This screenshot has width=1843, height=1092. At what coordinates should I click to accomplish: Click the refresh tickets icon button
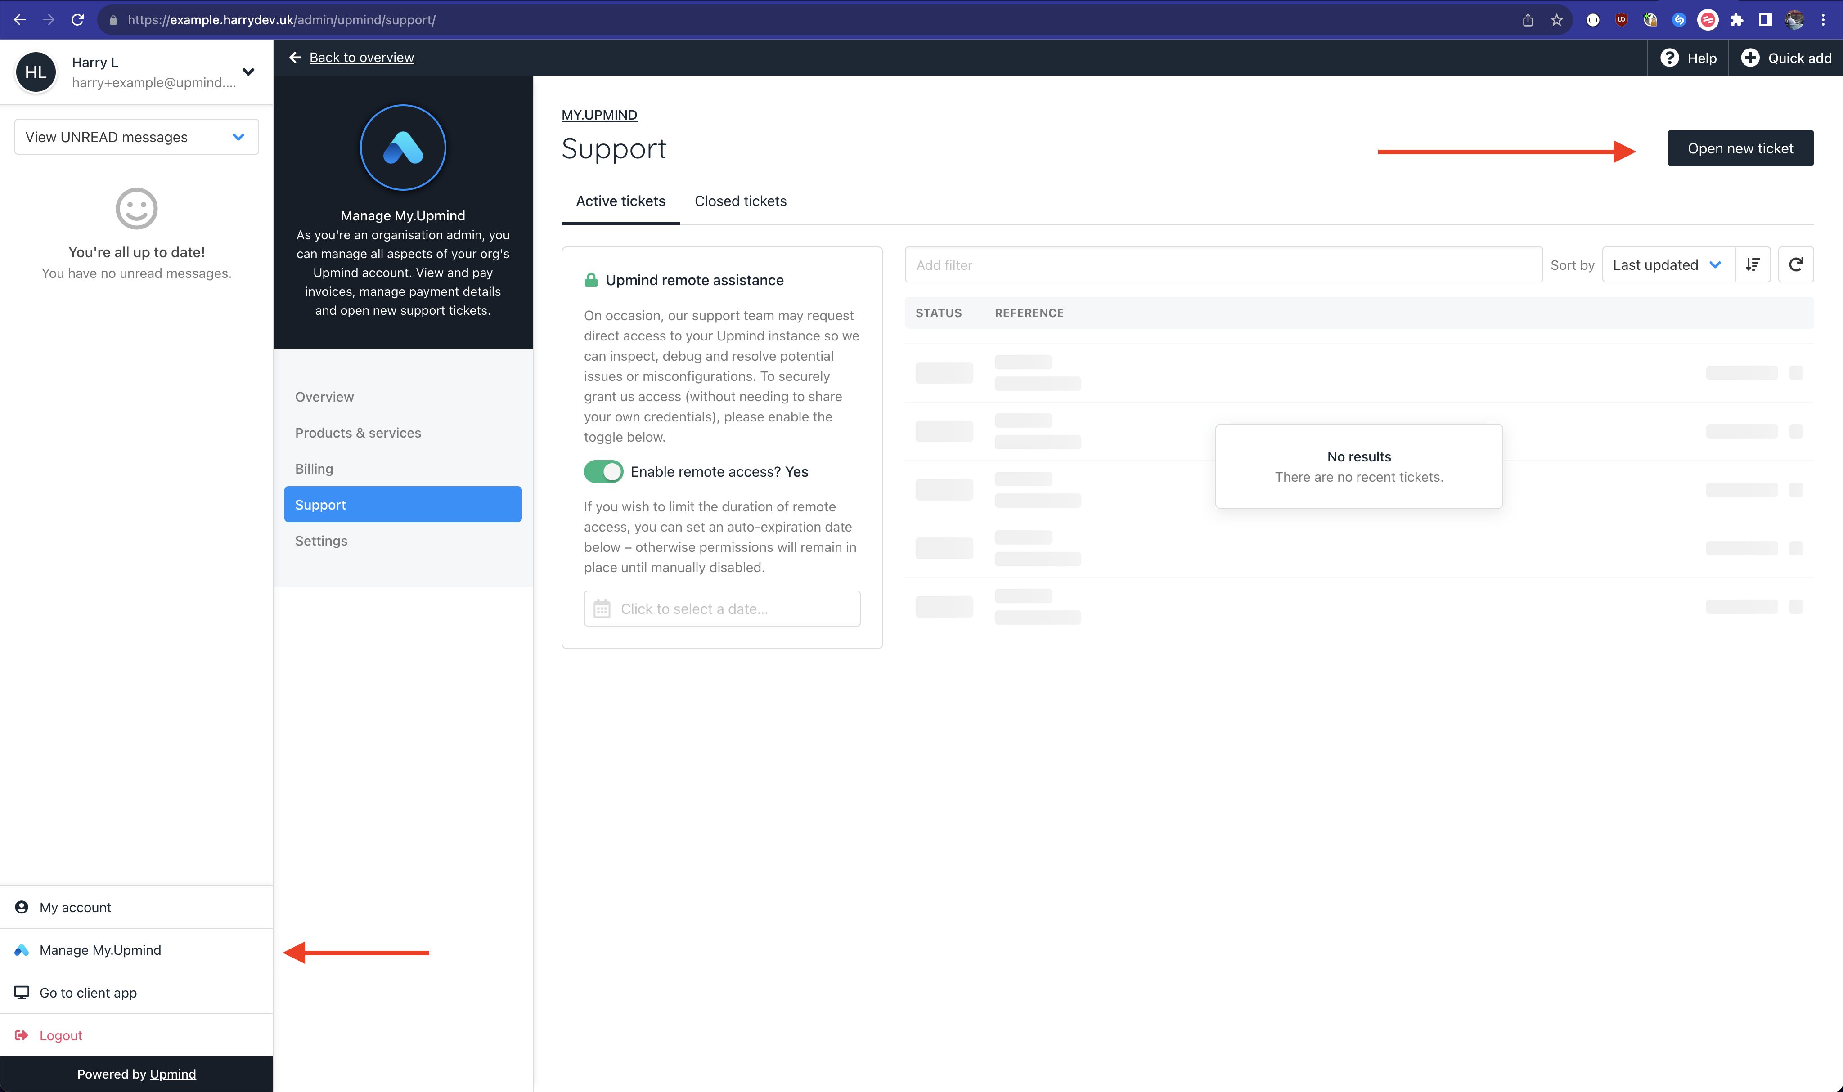1795,265
